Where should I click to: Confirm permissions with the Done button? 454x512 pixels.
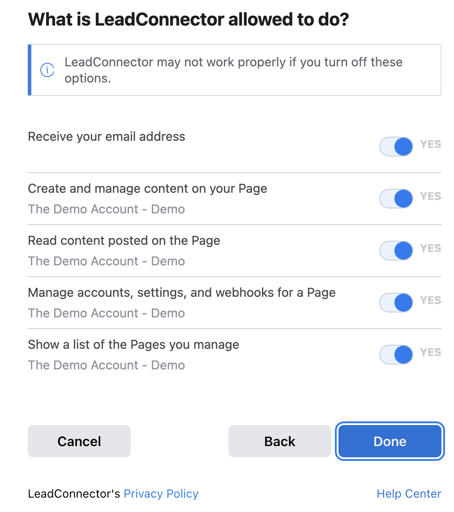390,441
